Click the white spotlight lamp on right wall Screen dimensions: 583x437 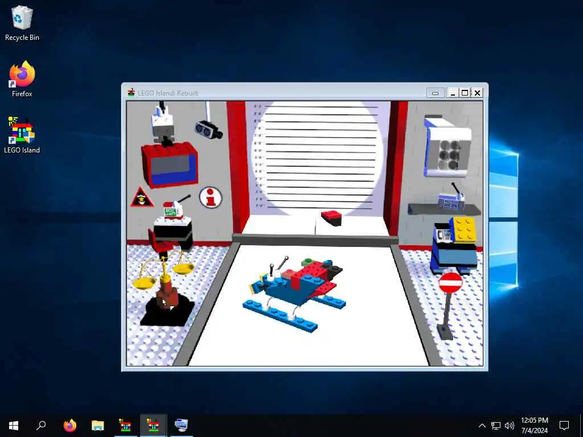(x=447, y=146)
